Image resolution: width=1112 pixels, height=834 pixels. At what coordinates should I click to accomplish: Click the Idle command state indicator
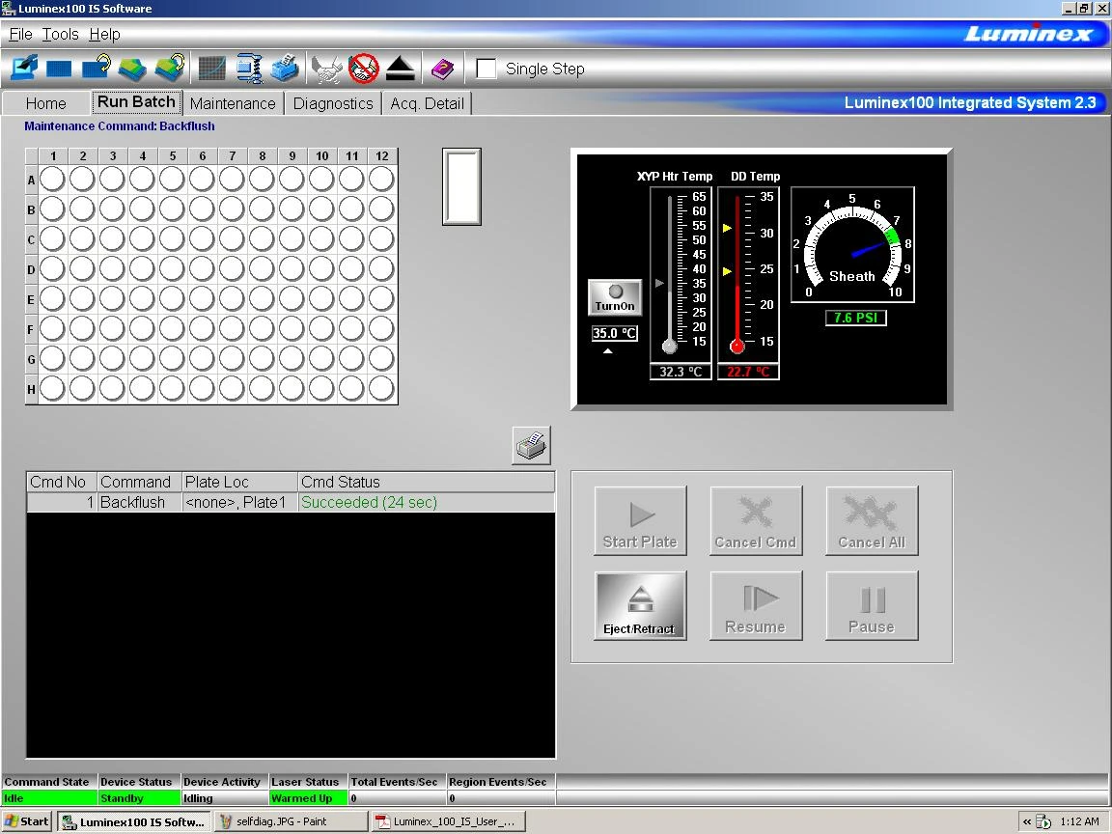pos(49,798)
